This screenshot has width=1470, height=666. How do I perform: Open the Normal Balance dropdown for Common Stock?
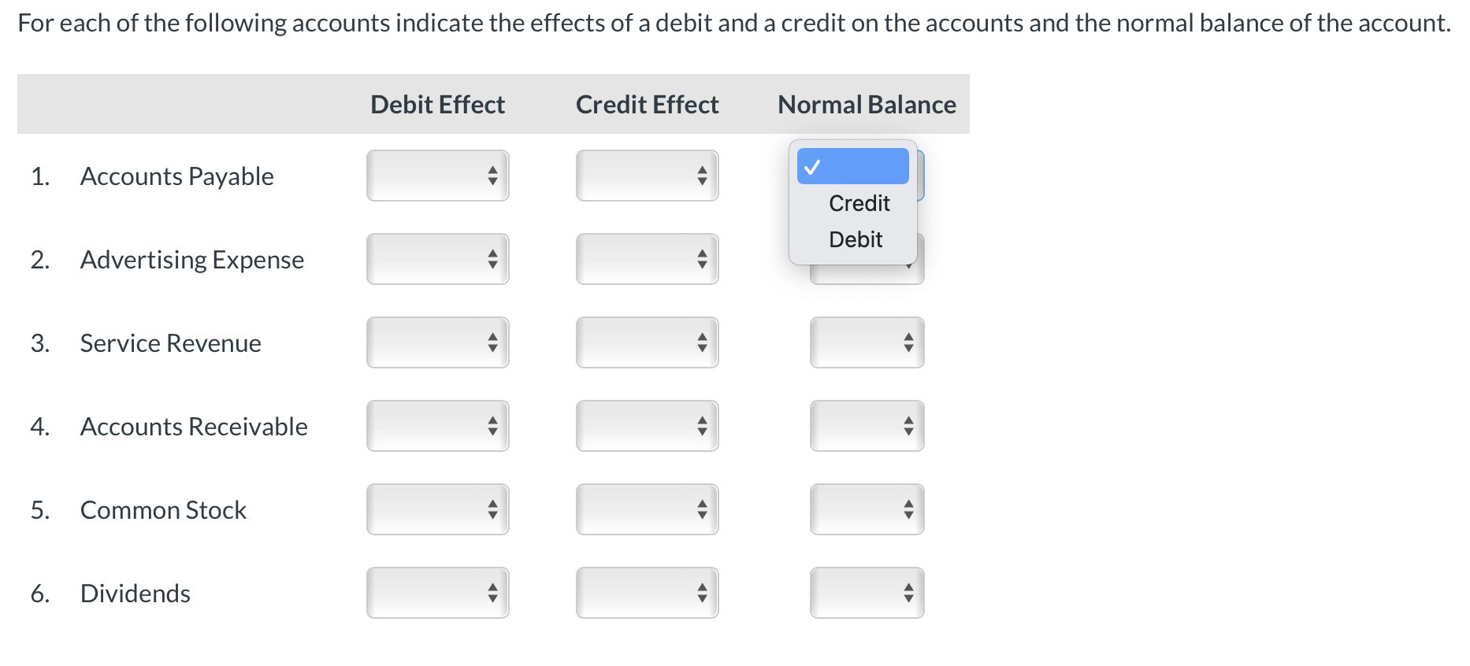[x=866, y=509]
